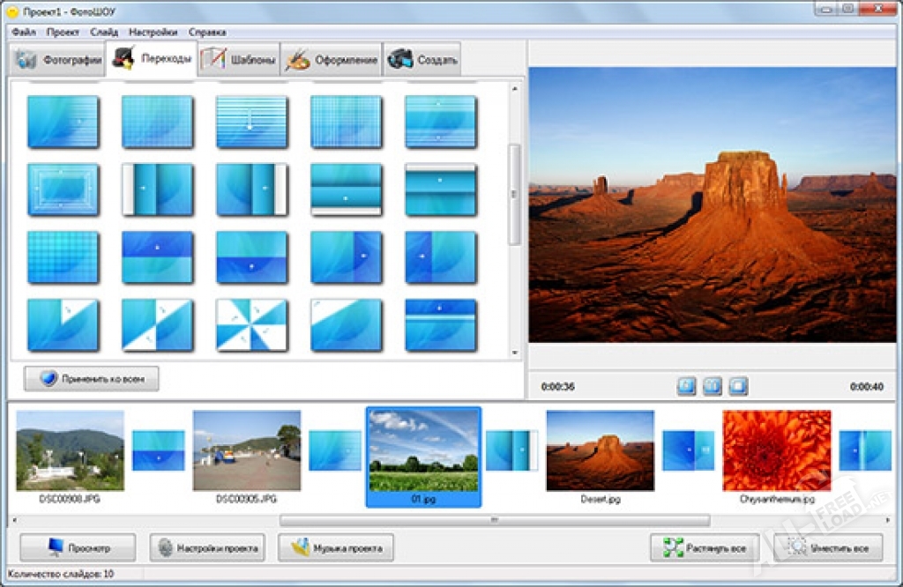Switch to the Шаблоны tab
Screen dimensions: 903x587
239,60
